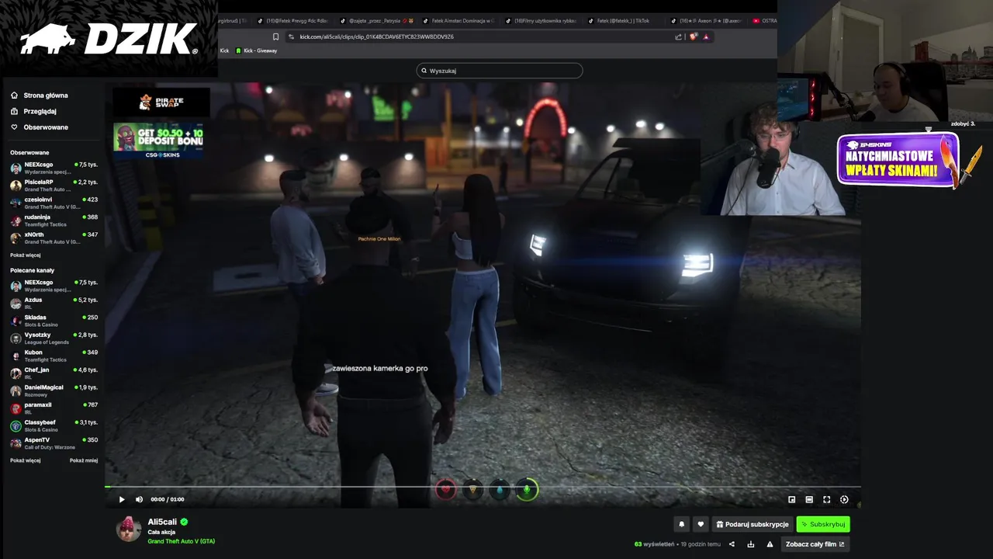Open the Brave shields icon
The image size is (993, 559).
(693, 36)
